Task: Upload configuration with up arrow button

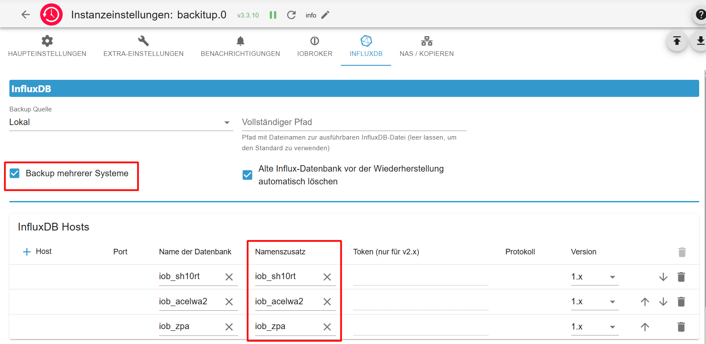Action: tap(677, 41)
